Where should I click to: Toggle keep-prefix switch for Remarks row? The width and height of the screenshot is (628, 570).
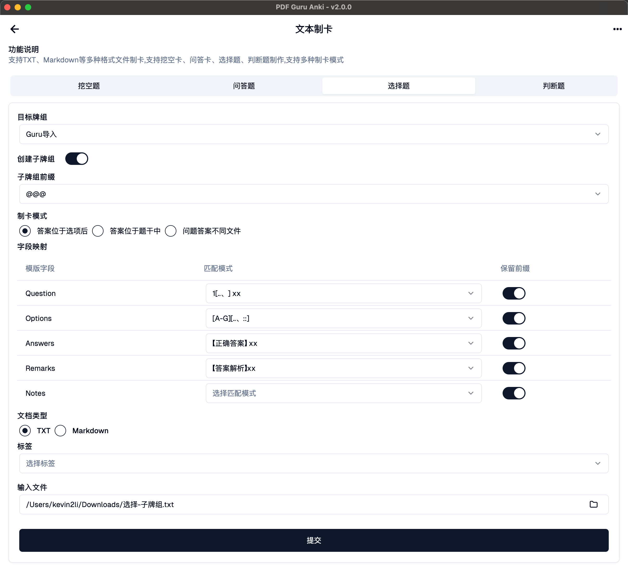point(514,368)
